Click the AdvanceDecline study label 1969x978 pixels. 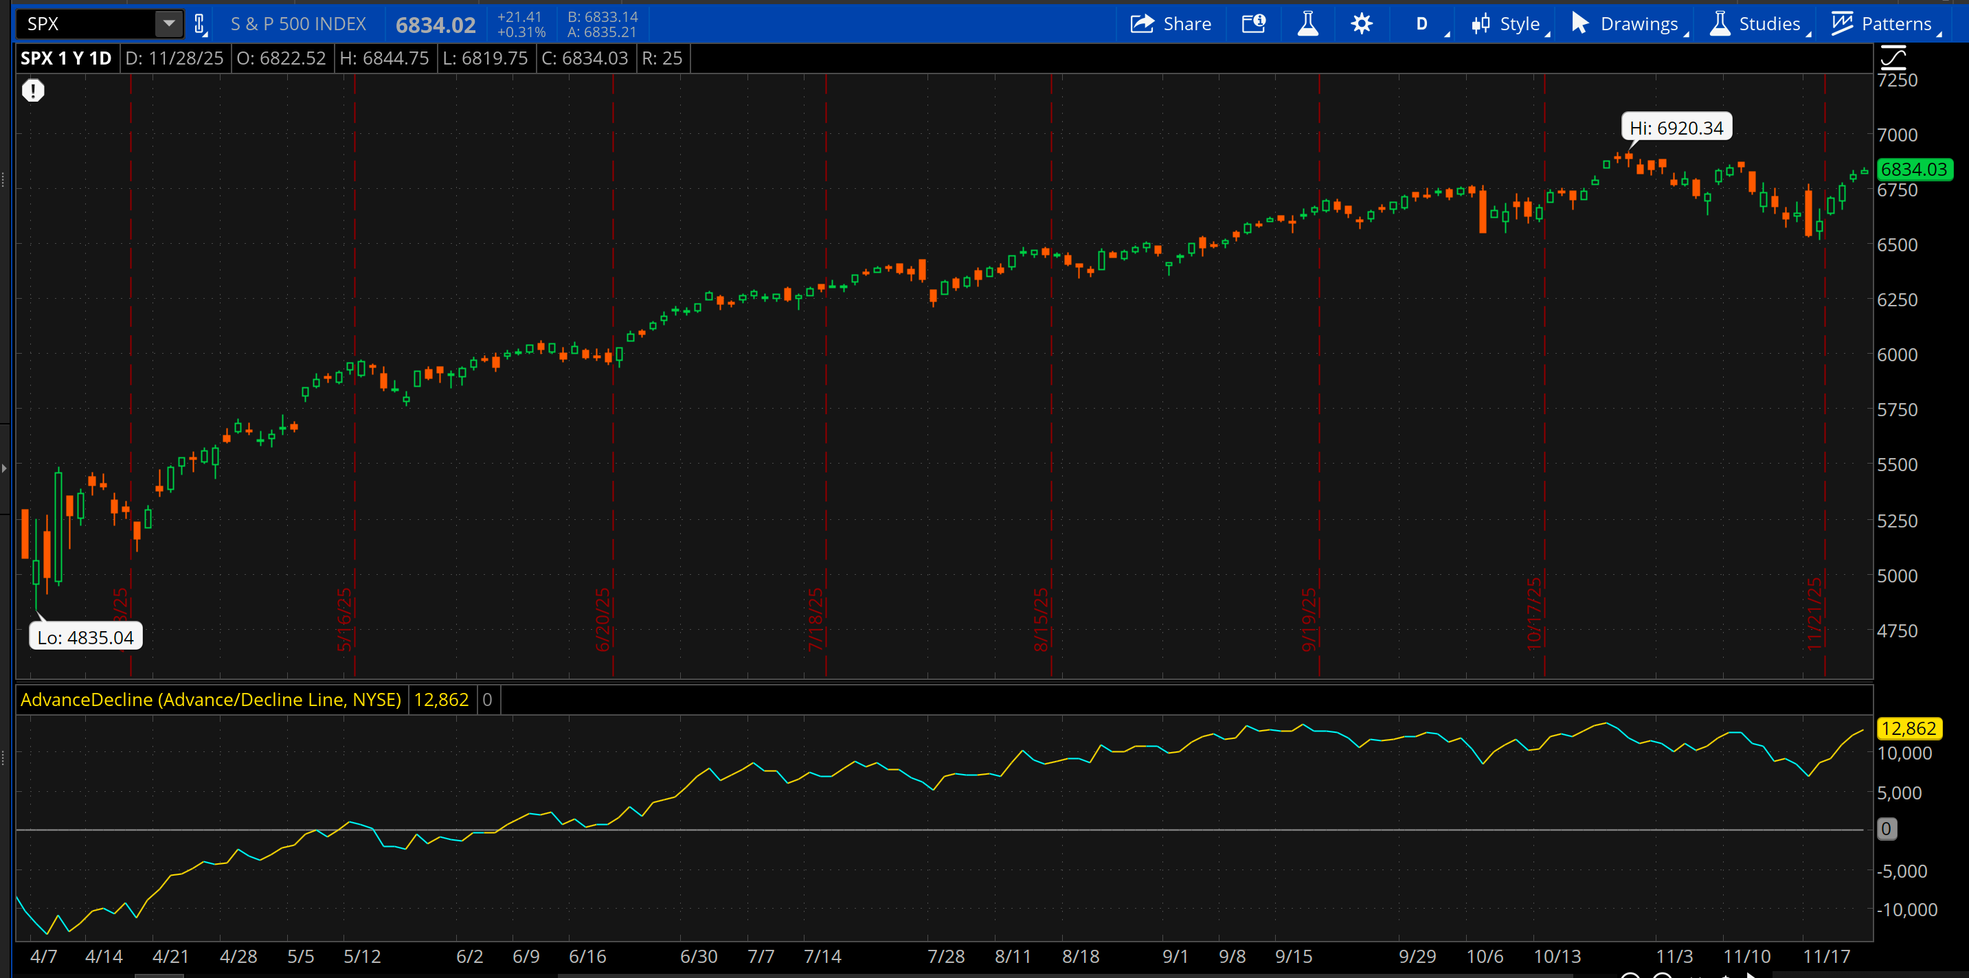click(x=212, y=699)
